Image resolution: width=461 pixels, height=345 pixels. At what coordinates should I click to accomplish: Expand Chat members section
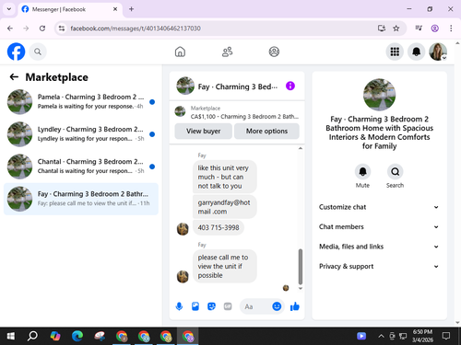coord(379,226)
